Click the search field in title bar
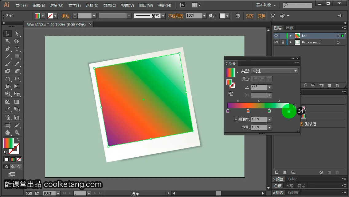The image size is (349, 197). pyautogui.click(x=298, y=5)
